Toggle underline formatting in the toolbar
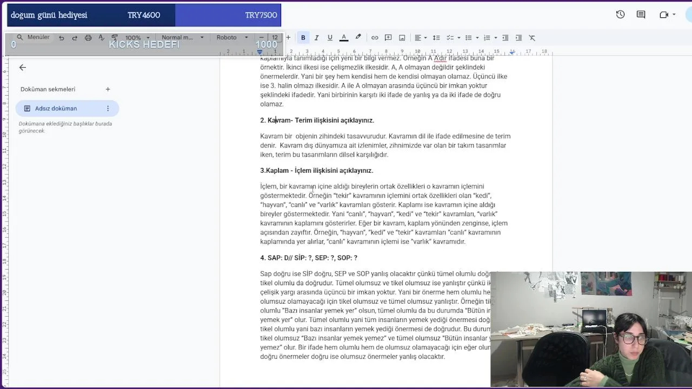Image resolution: width=692 pixels, height=389 pixels. (x=330, y=38)
